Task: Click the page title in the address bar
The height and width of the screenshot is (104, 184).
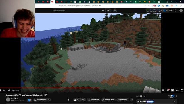Action: 80,5
